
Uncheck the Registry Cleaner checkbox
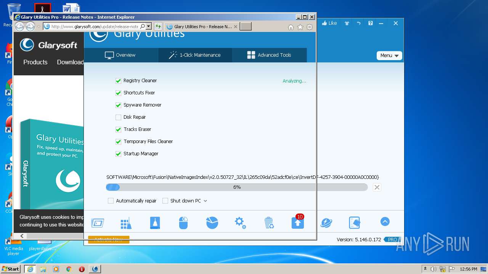tap(118, 81)
